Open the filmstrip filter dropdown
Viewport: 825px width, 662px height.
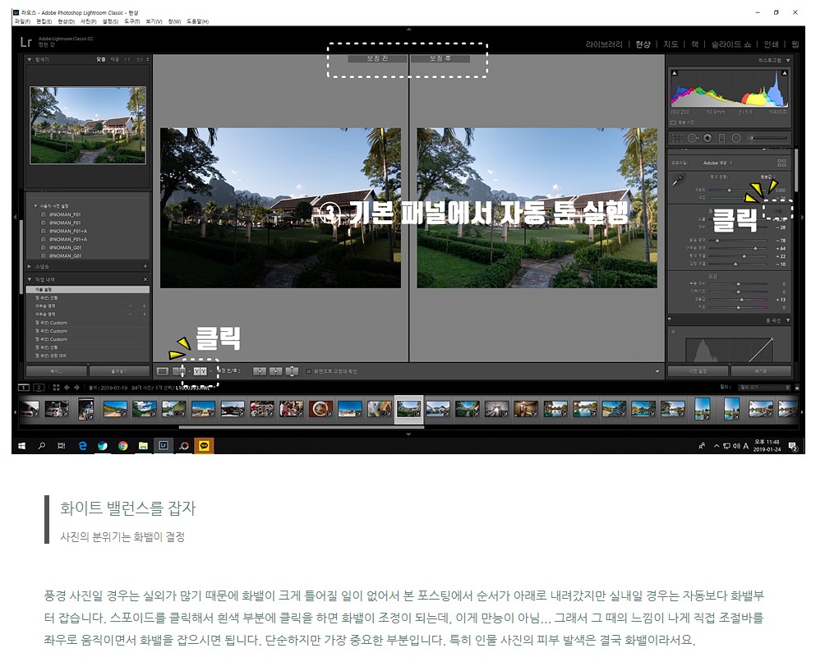(x=764, y=388)
